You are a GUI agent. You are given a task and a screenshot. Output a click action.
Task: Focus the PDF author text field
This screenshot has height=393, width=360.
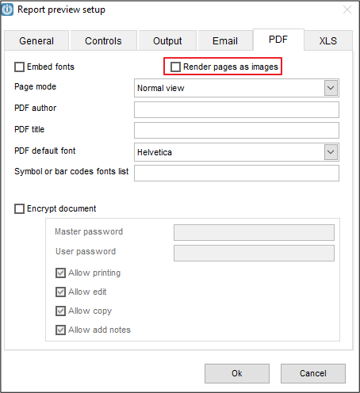click(x=236, y=109)
